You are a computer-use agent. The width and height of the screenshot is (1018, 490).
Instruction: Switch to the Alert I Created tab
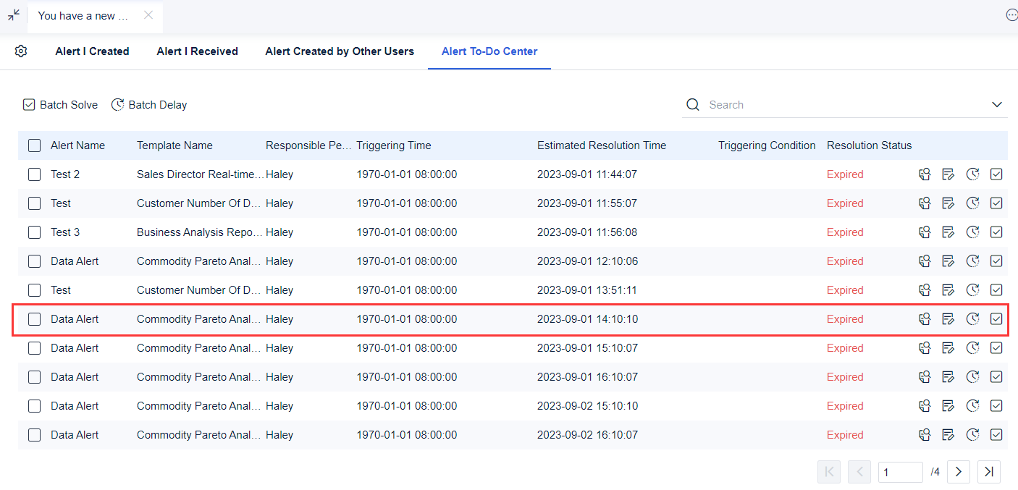point(92,51)
